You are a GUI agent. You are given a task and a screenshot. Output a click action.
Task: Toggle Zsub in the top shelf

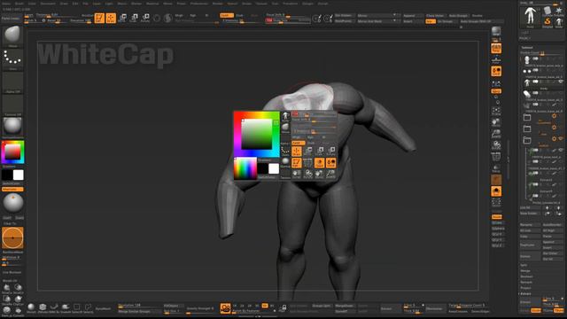coord(240,16)
